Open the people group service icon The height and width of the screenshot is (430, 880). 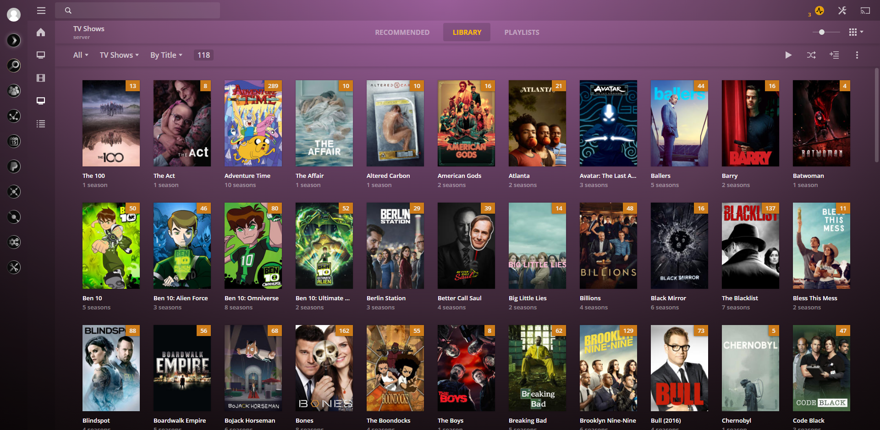tap(14, 91)
